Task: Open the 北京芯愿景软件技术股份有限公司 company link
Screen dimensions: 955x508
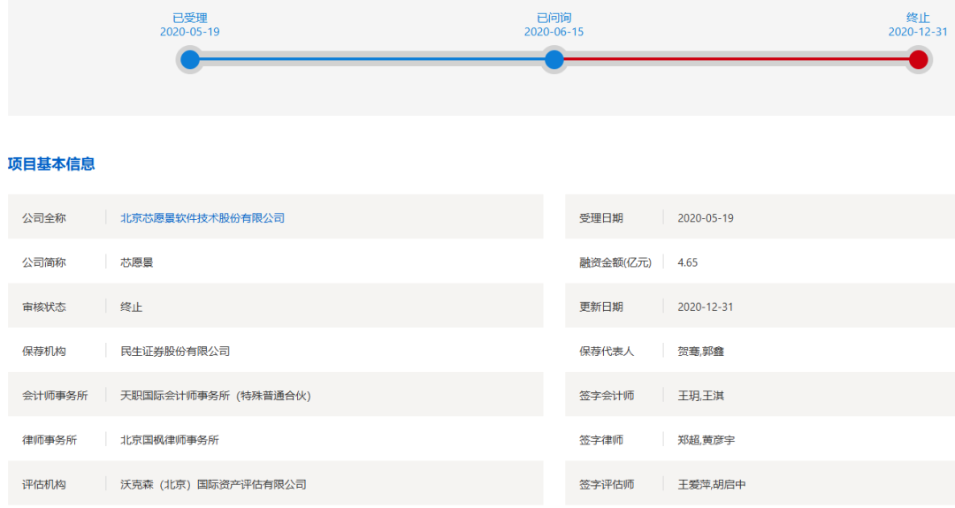Action: point(202,218)
